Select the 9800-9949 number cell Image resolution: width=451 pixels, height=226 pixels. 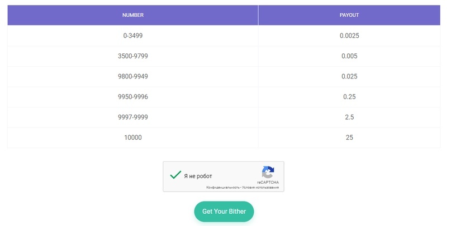(x=133, y=76)
